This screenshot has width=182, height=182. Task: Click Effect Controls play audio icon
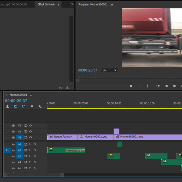tap(61, 88)
